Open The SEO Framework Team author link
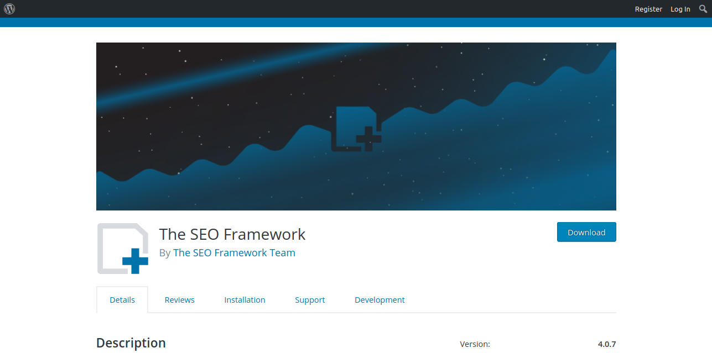Viewport: 712px width, 353px height. tap(234, 252)
